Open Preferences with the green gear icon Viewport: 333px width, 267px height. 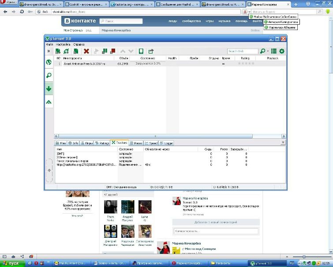coord(282,51)
